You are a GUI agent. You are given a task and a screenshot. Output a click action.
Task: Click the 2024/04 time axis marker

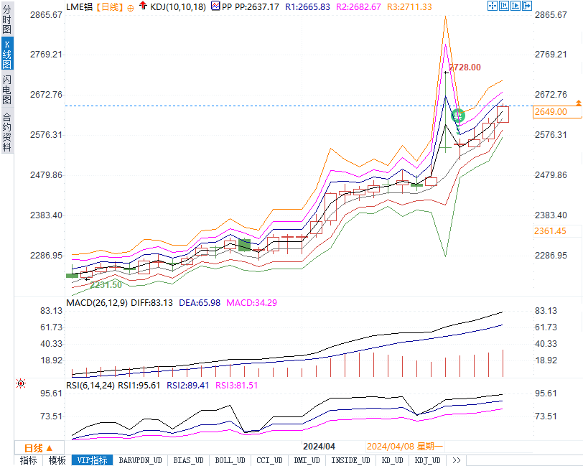(x=319, y=447)
